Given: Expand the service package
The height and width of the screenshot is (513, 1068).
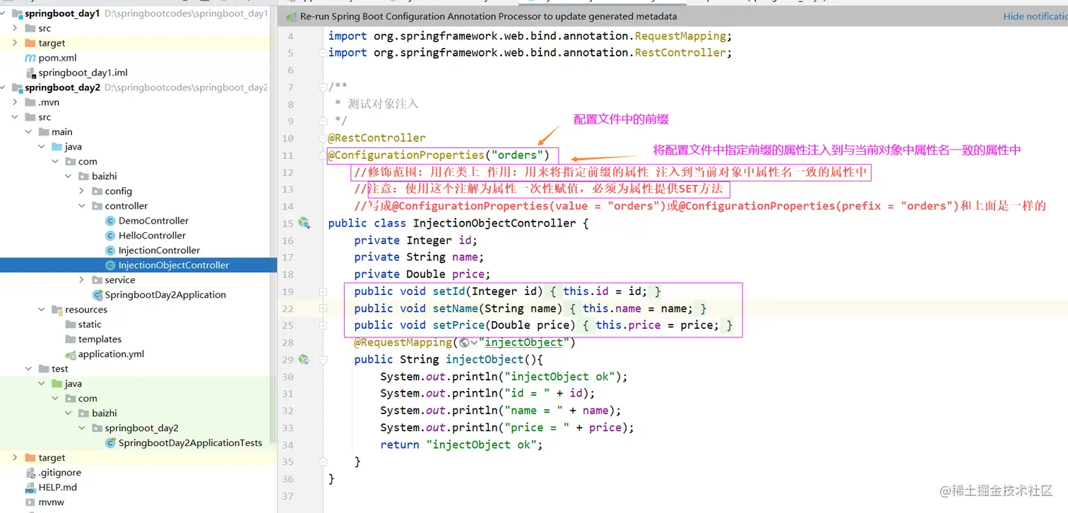Looking at the screenshot, I should point(82,280).
